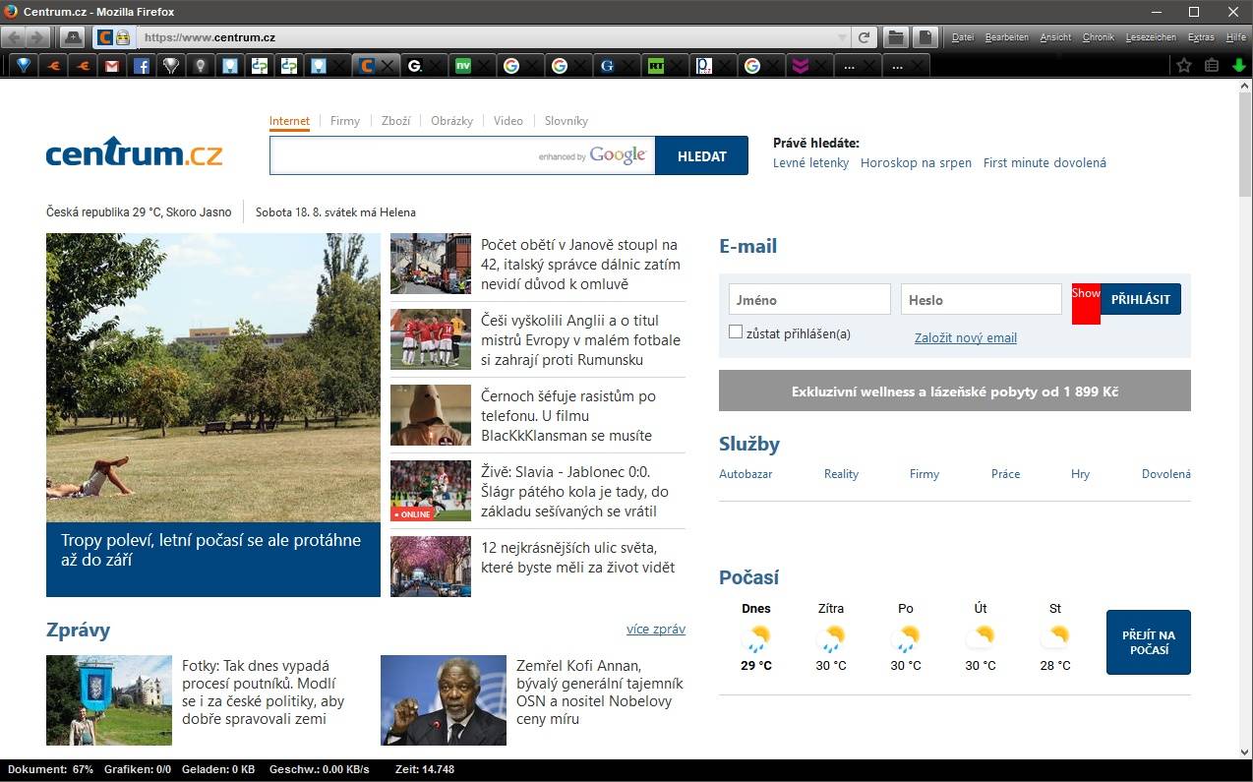Open downloads with the green arrow
1253x782 pixels.
point(1238,66)
